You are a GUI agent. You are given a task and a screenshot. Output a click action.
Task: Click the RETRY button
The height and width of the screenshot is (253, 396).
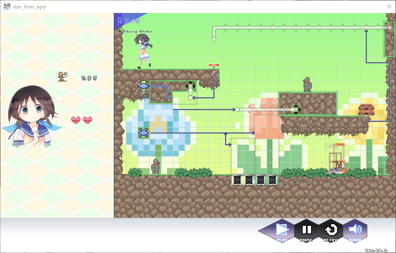click(x=331, y=231)
